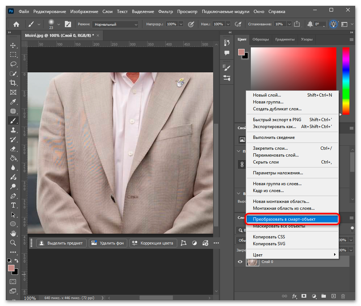Toggle pressure for opacity button
The image size is (361, 306).
point(191,24)
